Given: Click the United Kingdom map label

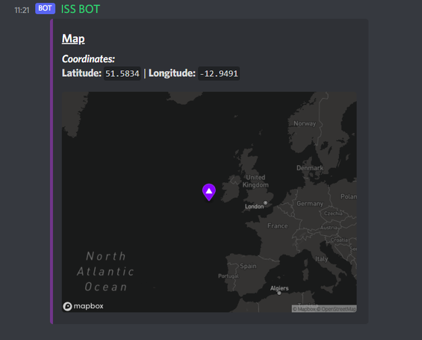Looking at the screenshot, I should coord(256,181).
